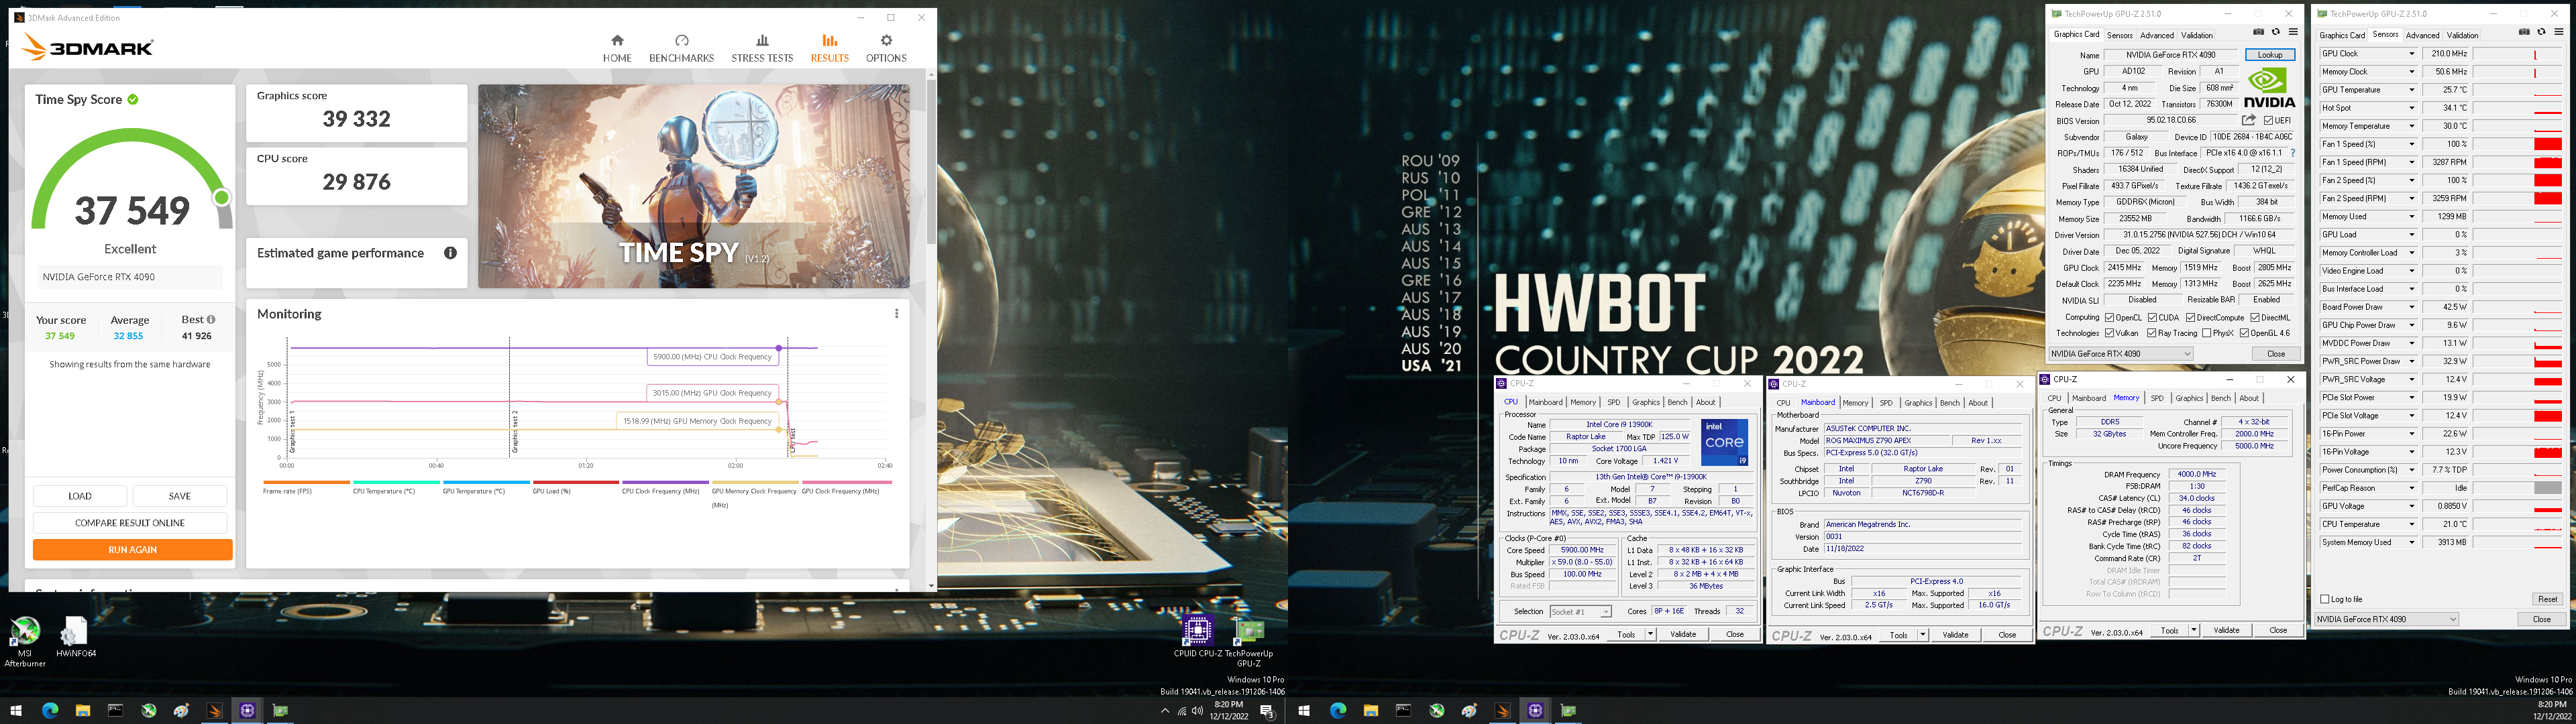2576x724 pixels.
Task: Open File Explorer from left taskbar
Action: (83, 711)
